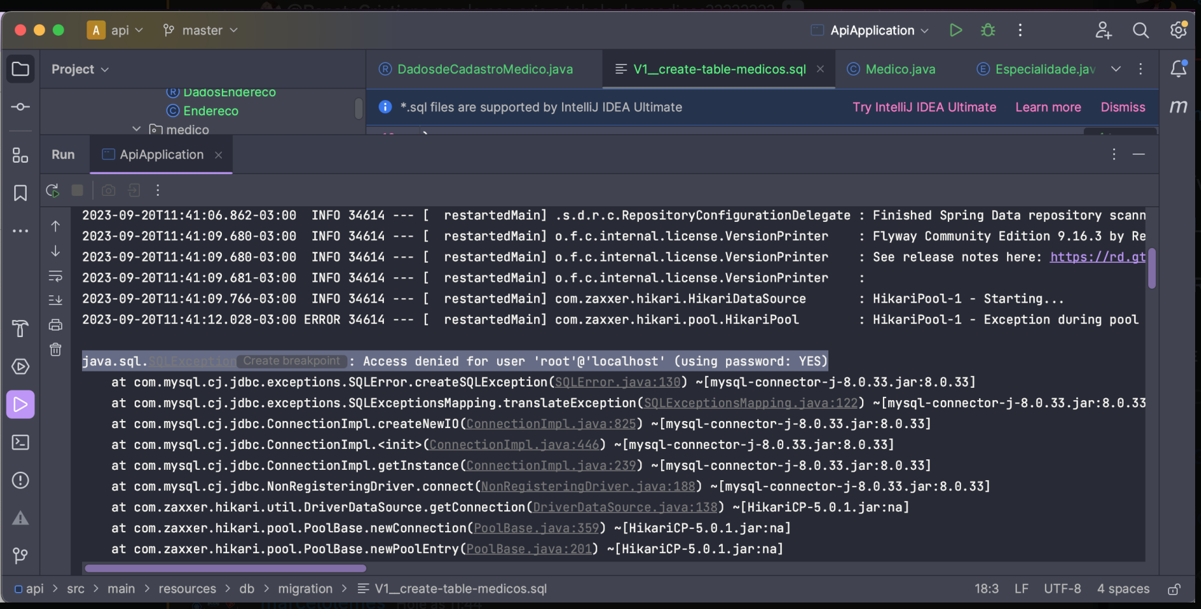This screenshot has height=609, width=1201.
Task: Open the Terminal tool window
Action: click(20, 442)
